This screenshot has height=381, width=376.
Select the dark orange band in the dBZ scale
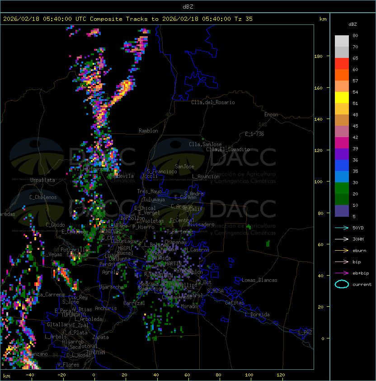coord(342,75)
